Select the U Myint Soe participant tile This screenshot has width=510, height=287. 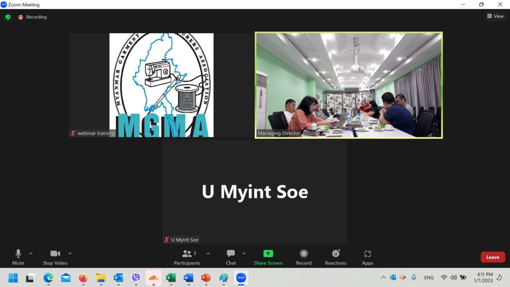pyautogui.click(x=255, y=192)
